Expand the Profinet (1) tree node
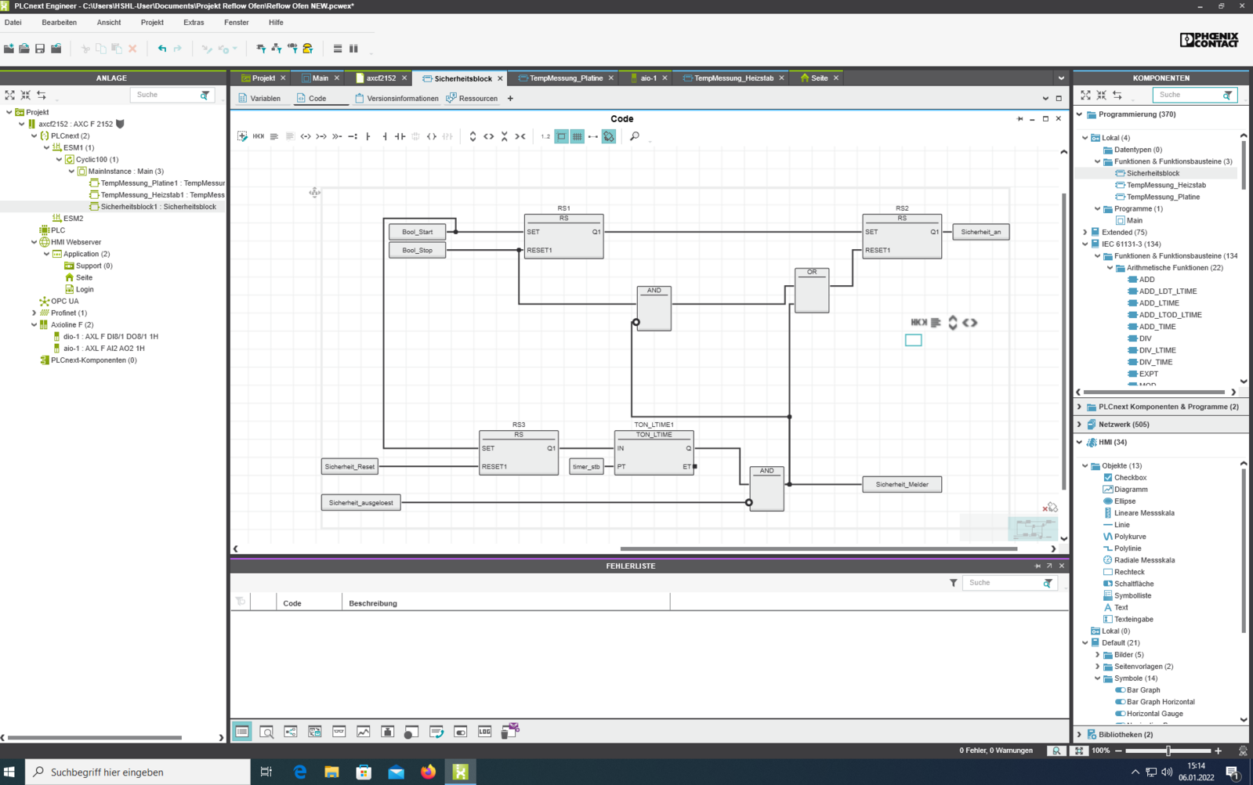Screen dimensions: 1253x785 pyautogui.click(x=34, y=313)
